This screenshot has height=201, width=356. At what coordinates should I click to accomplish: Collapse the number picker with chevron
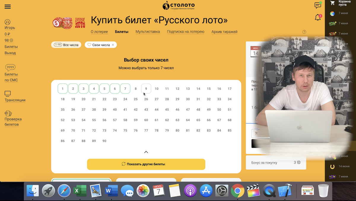(146, 152)
